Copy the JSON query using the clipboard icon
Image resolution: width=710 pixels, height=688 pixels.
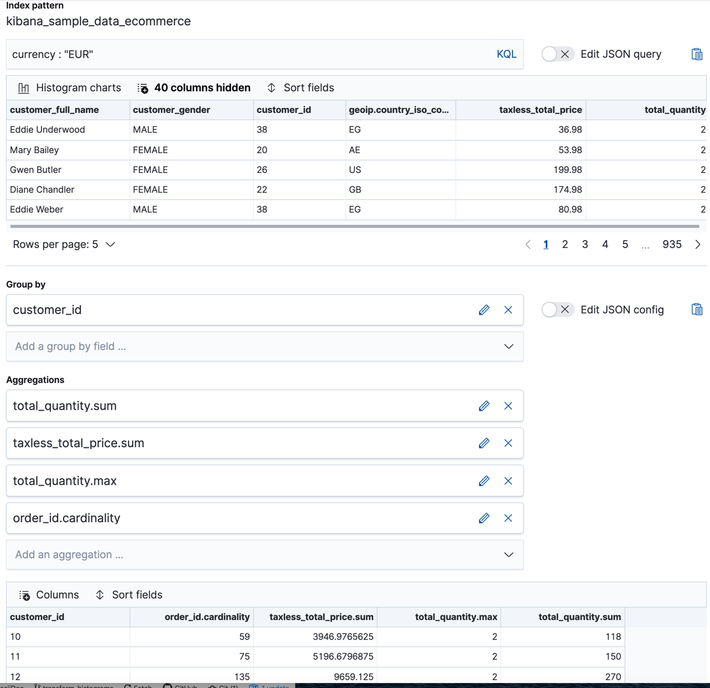pos(696,53)
